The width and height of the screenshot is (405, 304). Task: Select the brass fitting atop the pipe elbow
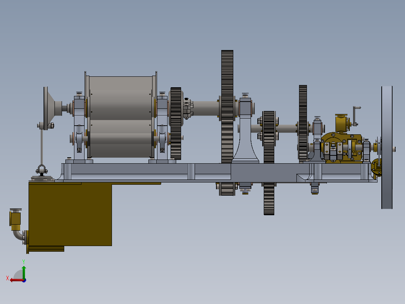[x=15, y=219]
